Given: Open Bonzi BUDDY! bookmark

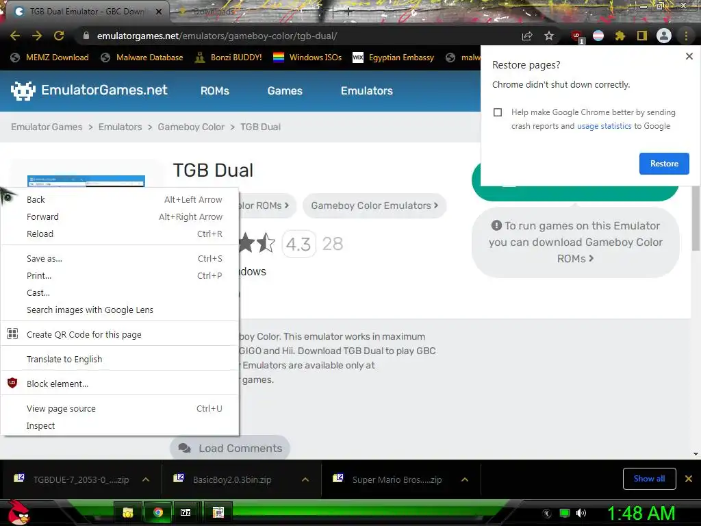Looking at the screenshot, I should click(229, 58).
